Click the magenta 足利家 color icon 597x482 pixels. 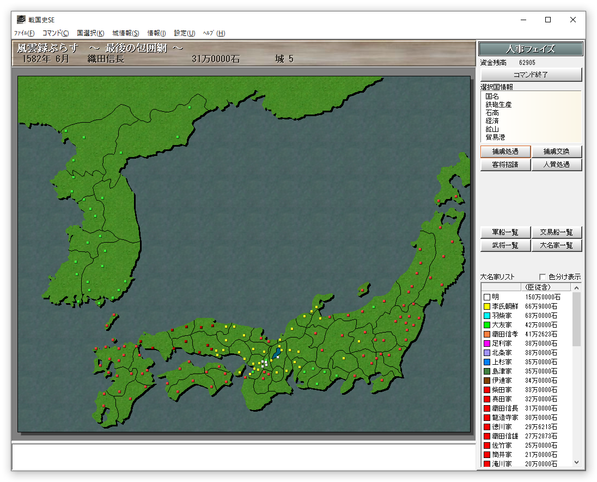pos(486,344)
